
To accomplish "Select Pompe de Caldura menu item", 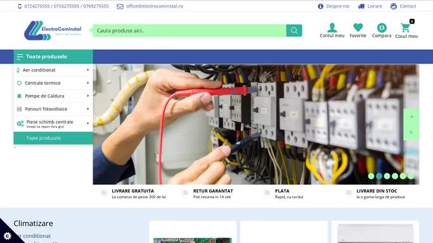I will pyautogui.click(x=53, y=96).
